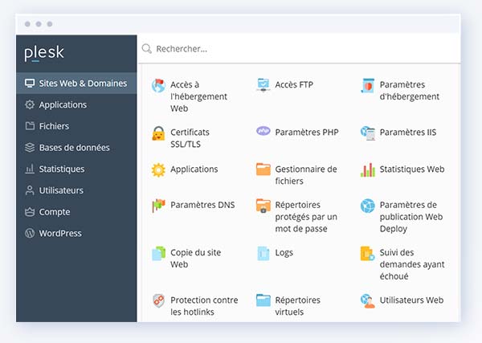This screenshot has height=343, width=482.
Task: Click the Statistiques Web chart icon
Action: tap(367, 169)
